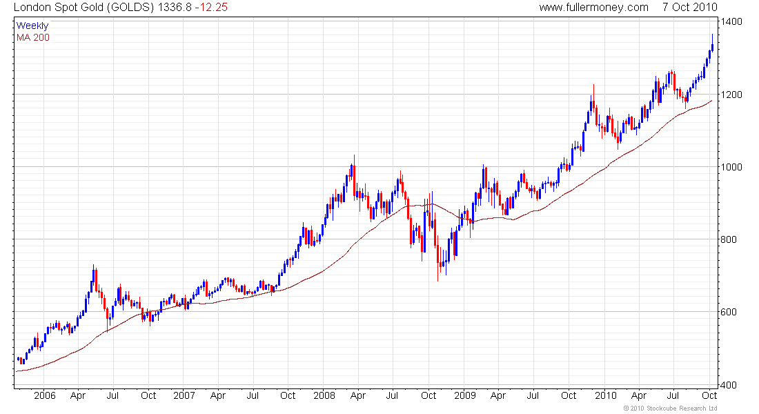Screen dimensions: 759x414
Task: Click the 'Jul' label after 2007
Action: 253,395
